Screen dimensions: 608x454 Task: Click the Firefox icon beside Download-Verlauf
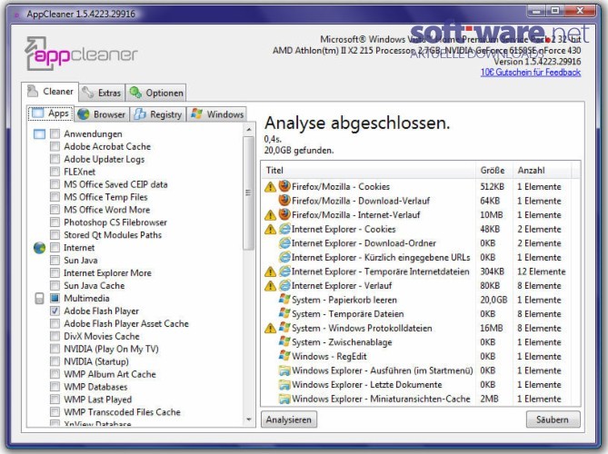tap(284, 201)
